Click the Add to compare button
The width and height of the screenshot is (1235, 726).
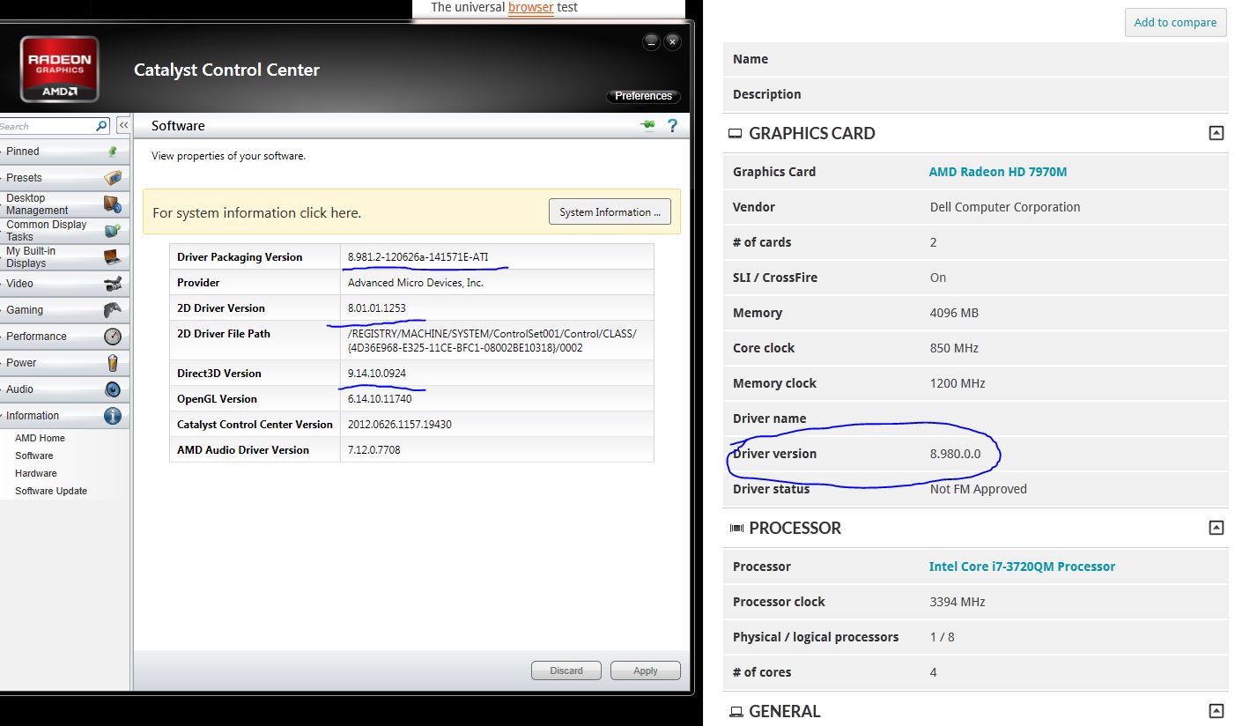1175,22
